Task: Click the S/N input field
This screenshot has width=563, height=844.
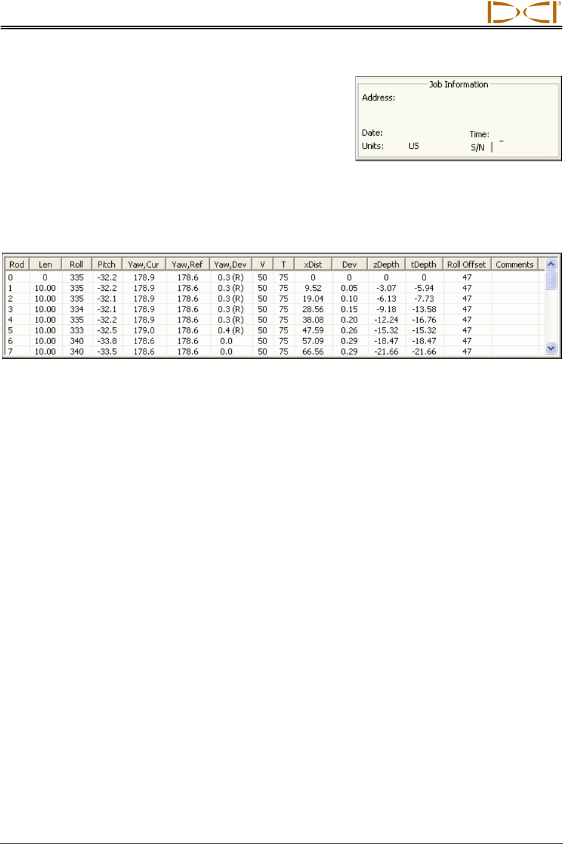Action: click(519, 146)
